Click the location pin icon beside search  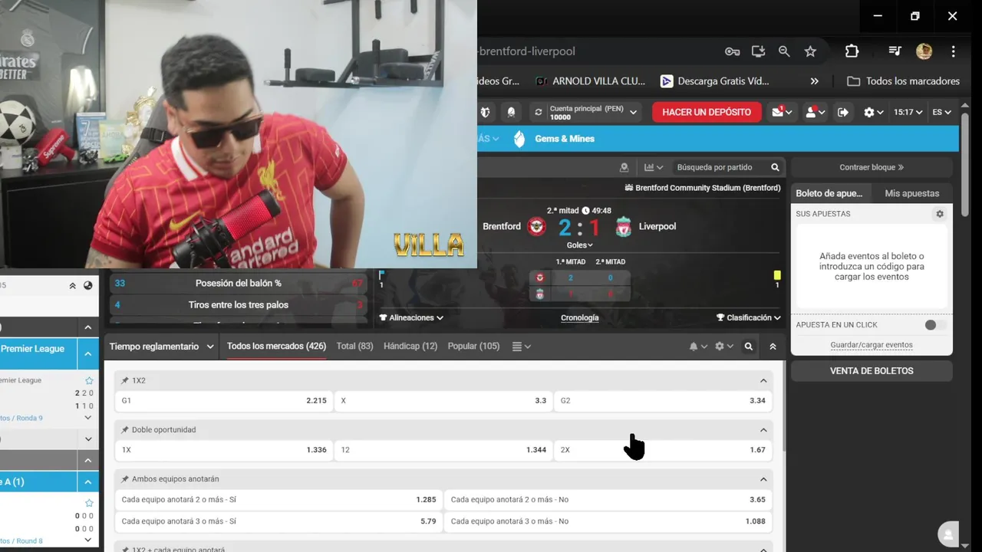(624, 167)
